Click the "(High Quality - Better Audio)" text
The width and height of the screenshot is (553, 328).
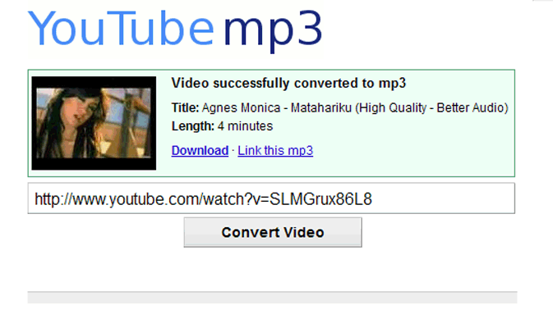[431, 107]
